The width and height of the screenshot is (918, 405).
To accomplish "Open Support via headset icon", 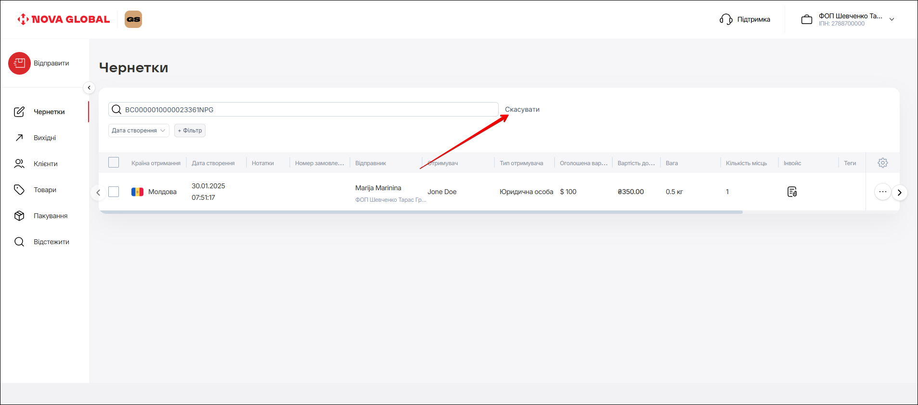I will point(726,19).
